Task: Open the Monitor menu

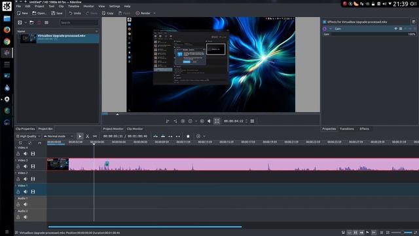Action: 88,6
